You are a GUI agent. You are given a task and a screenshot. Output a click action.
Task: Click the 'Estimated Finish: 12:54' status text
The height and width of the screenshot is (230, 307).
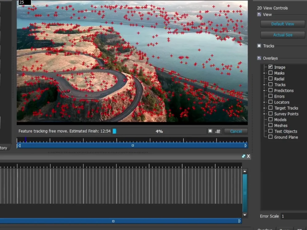(90, 131)
